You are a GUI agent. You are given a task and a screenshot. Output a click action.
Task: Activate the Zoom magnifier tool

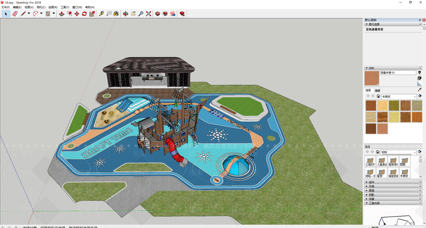(141, 14)
